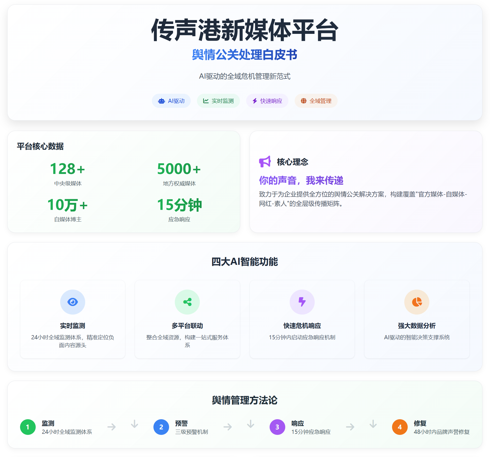
Task: Click the orange step 4 circle for 修复
Action: pyautogui.click(x=400, y=427)
